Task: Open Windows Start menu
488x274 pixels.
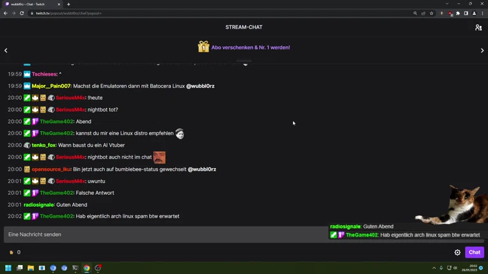Action: click(x=8, y=268)
